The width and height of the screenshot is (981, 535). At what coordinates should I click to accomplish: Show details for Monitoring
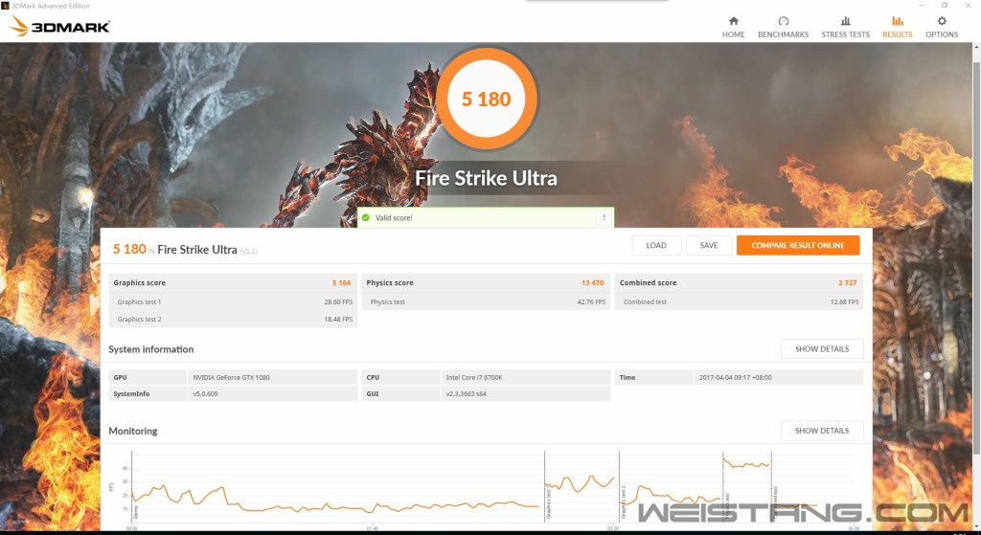click(x=822, y=431)
